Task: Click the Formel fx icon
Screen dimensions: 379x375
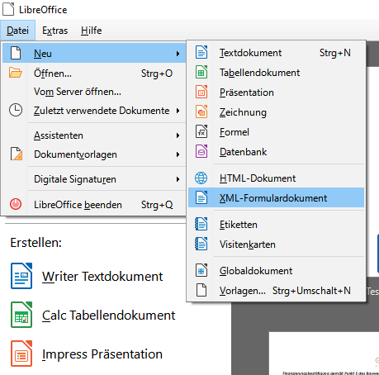Action: point(201,131)
